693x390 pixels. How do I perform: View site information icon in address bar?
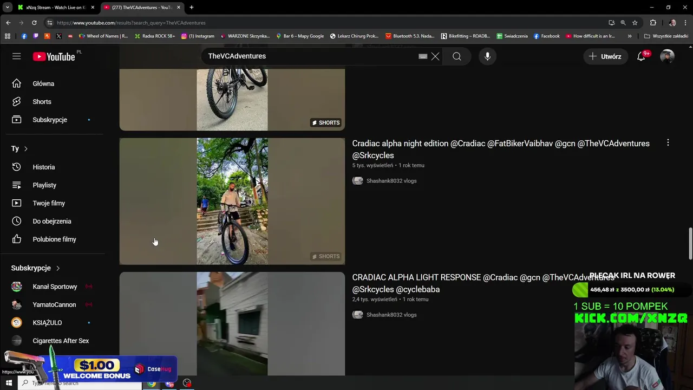click(x=50, y=23)
